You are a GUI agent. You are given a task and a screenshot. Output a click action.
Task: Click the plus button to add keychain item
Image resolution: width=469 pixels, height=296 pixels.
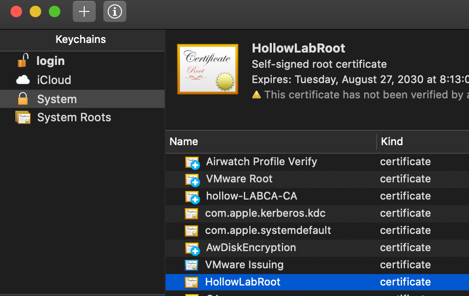[84, 11]
